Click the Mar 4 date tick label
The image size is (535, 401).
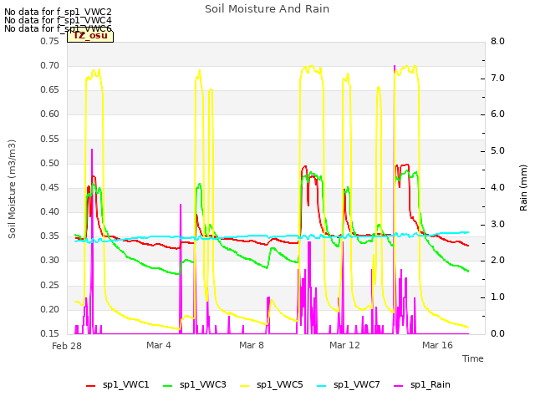coord(159,345)
